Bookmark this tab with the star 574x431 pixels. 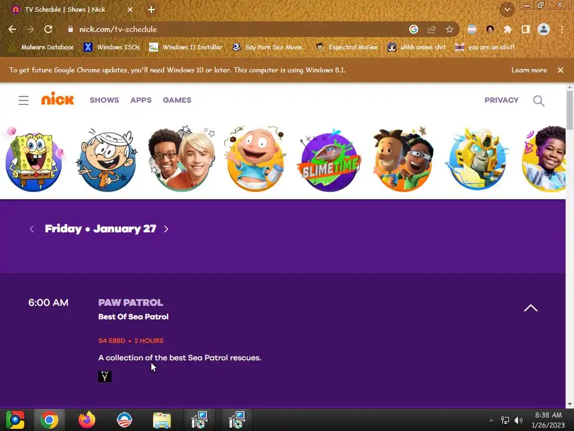pos(450,29)
